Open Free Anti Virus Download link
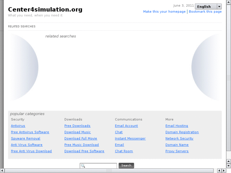This screenshot has width=231, height=173. tap(31, 151)
